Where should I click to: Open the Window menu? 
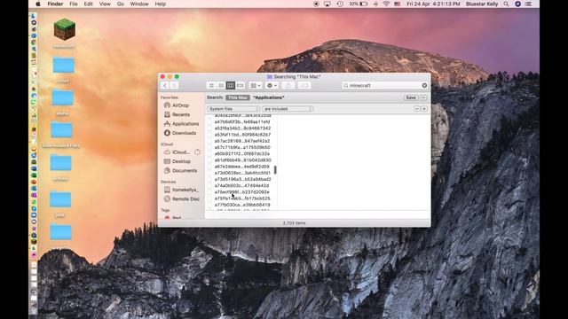tap(139, 4)
